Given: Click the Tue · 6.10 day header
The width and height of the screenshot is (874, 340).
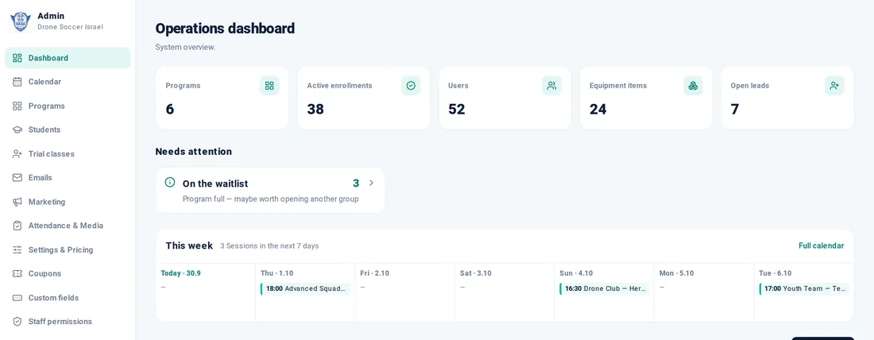Looking at the screenshot, I should (x=775, y=273).
